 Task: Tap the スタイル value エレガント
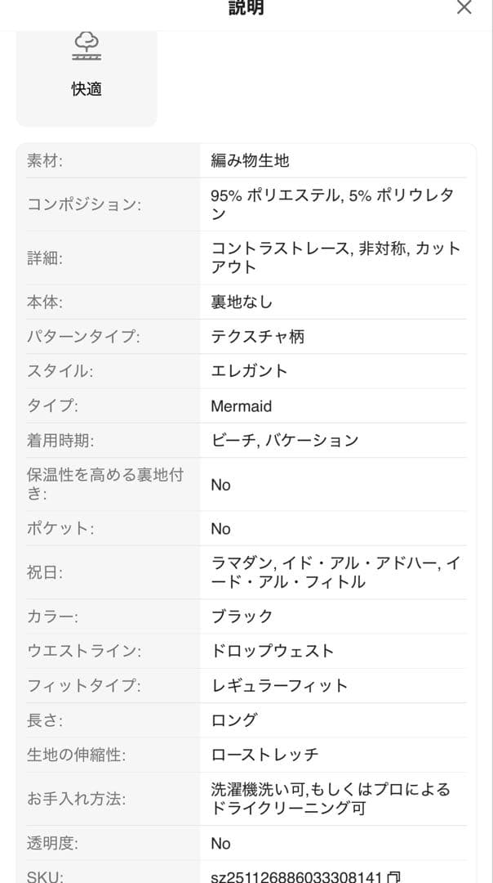249,370
